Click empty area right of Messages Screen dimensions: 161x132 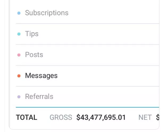coord(112,76)
